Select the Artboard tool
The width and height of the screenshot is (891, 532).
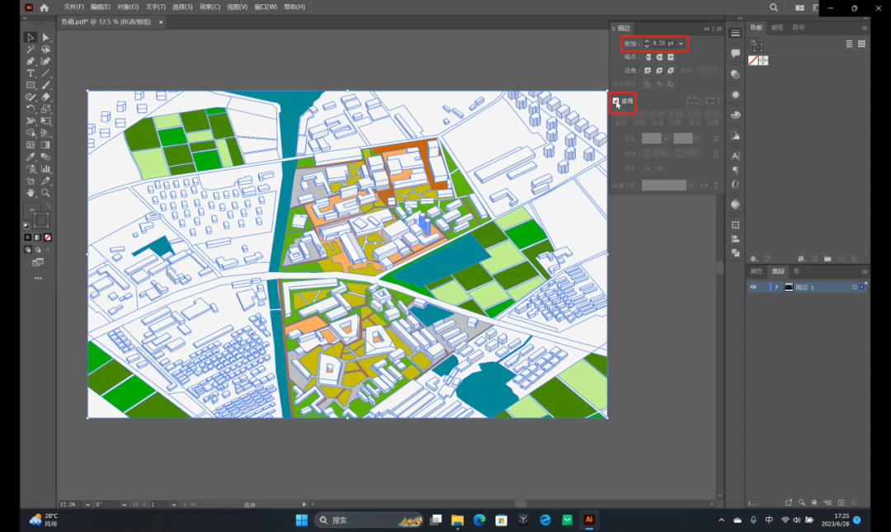pyautogui.click(x=31, y=181)
